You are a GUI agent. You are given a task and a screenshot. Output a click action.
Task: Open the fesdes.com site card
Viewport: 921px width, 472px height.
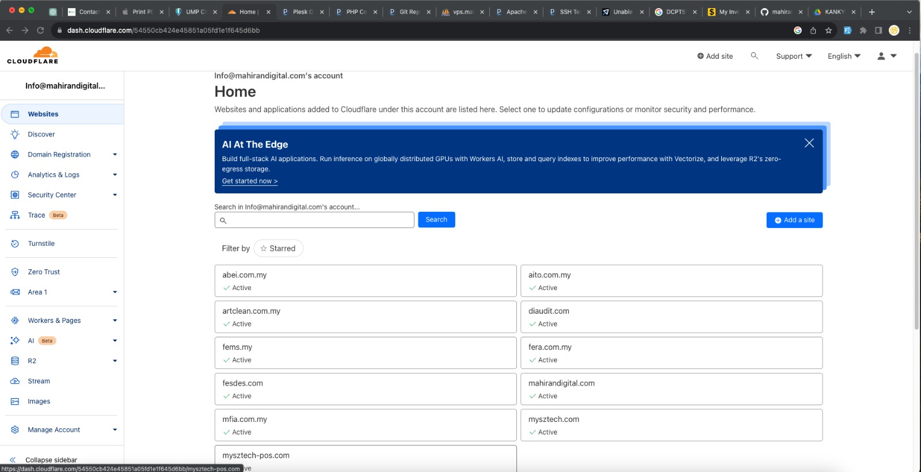[366, 389]
